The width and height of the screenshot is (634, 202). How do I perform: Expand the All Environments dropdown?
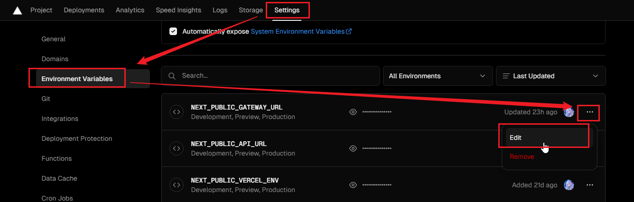[438, 76]
